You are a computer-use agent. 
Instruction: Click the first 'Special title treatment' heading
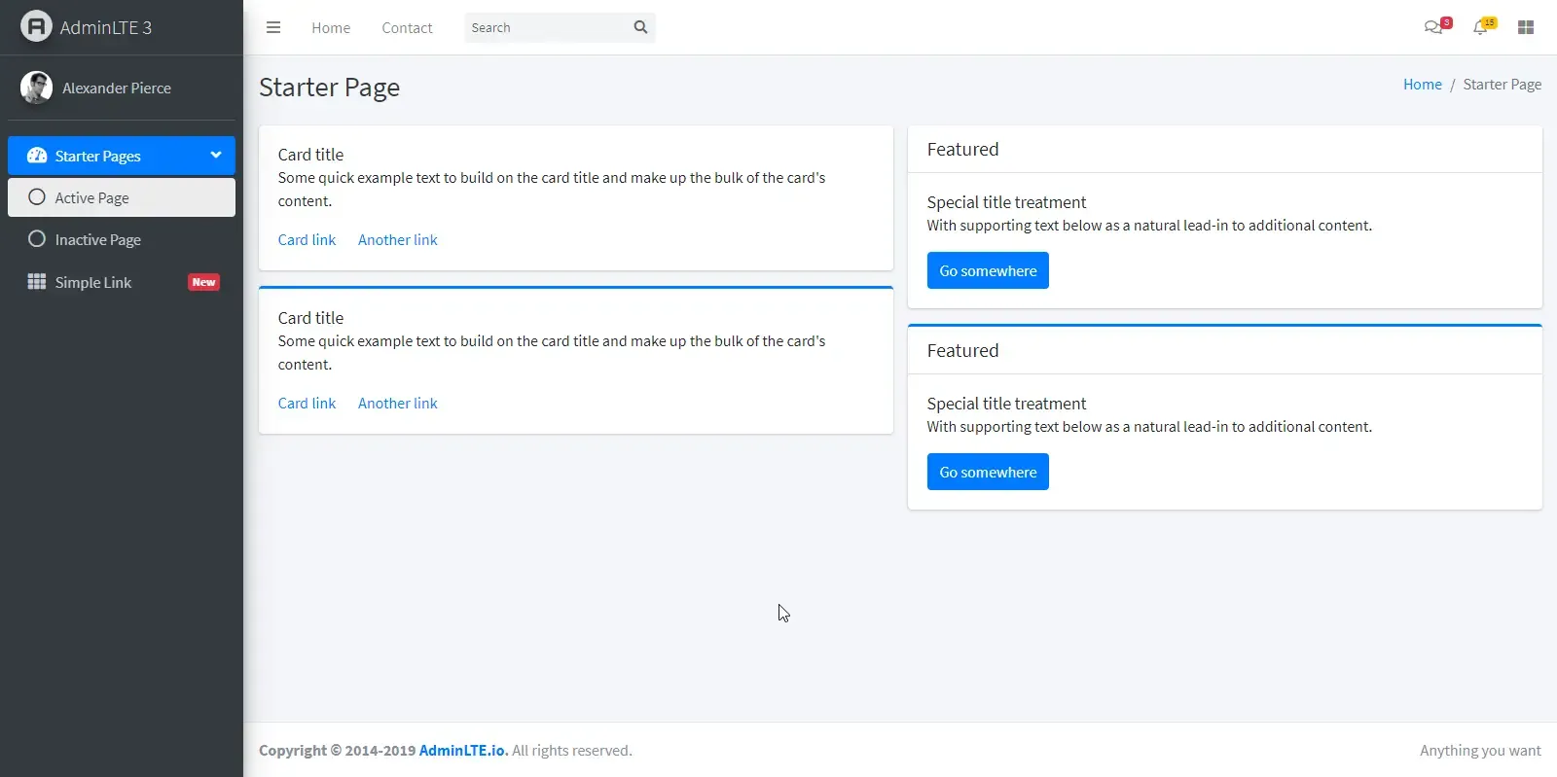coord(1006,202)
